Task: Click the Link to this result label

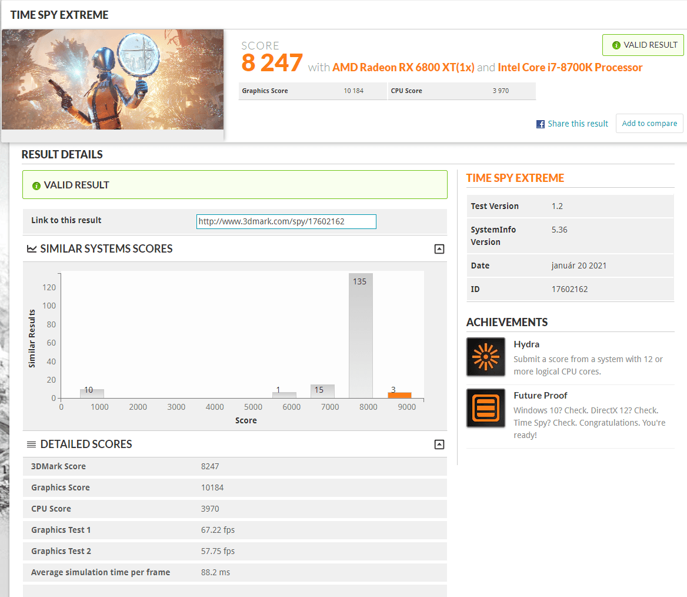Action: (x=66, y=220)
